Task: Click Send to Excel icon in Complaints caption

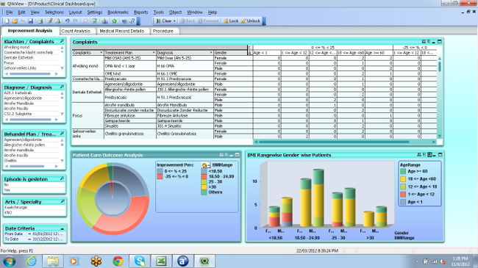Action: coord(429,42)
